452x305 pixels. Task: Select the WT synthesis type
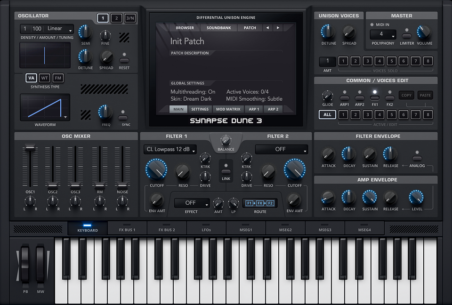(x=44, y=78)
